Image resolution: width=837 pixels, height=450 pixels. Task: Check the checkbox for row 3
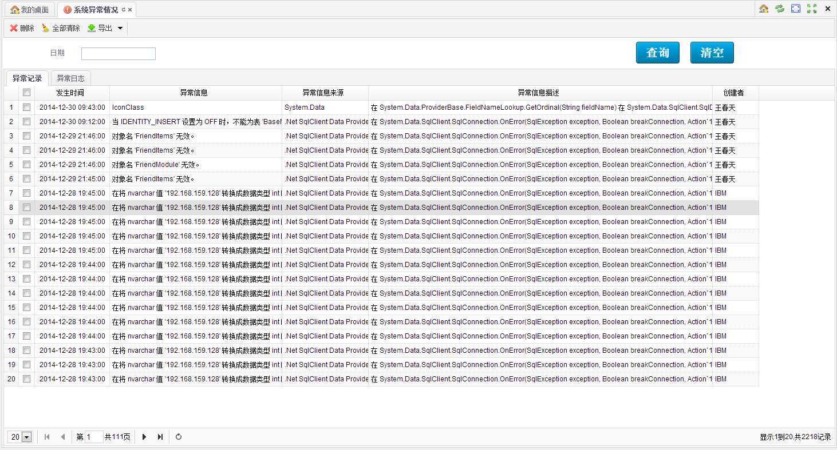pyautogui.click(x=26, y=136)
